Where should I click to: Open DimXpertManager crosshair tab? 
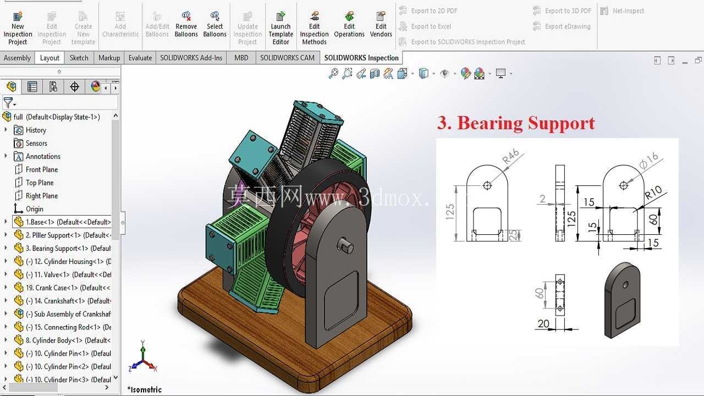[x=74, y=86]
